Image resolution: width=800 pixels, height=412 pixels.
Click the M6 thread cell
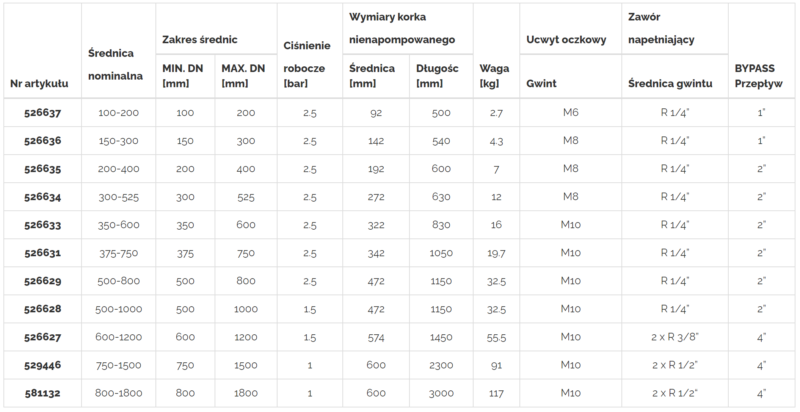click(x=571, y=112)
